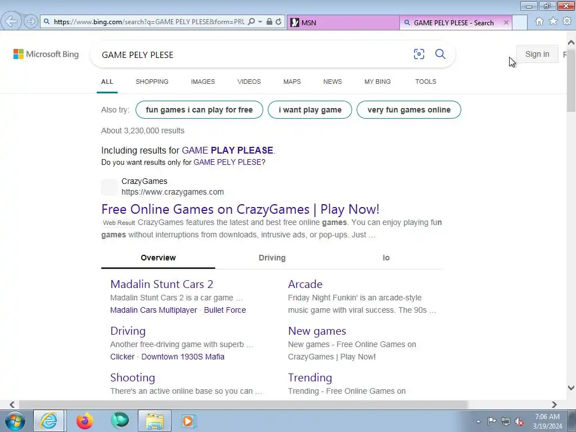
Task: Click the horizontal scrollbar left arrow
Action: [12, 404]
